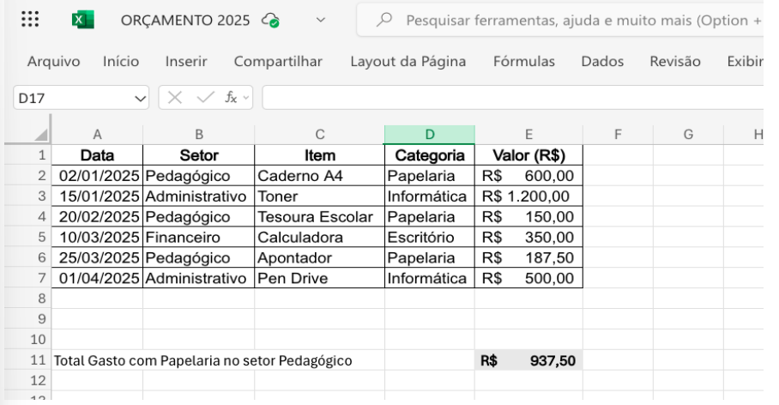Click the formula bar input field
Image resolution: width=779 pixels, height=405 pixels.
click(515, 98)
